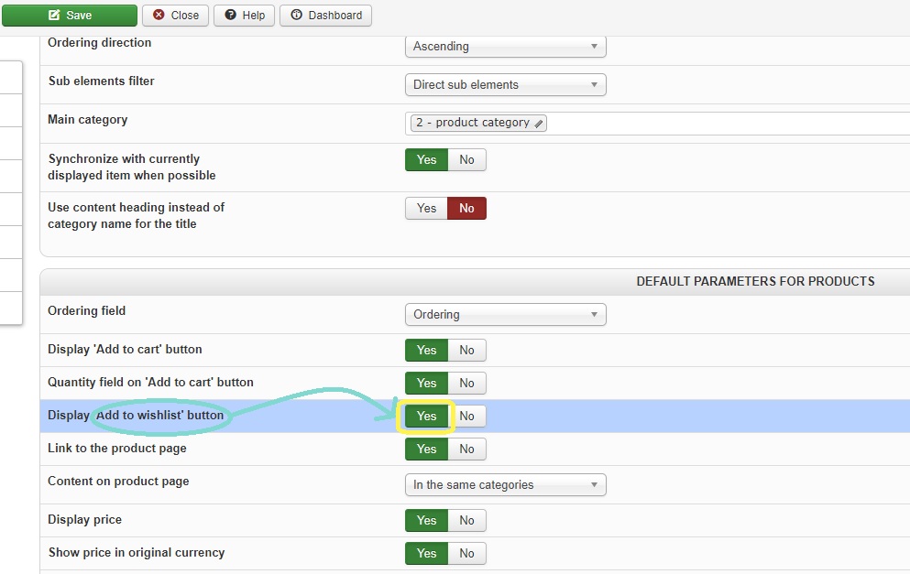910x574 pixels.
Task: Set Display price to No
Action: (x=467, y=520)
